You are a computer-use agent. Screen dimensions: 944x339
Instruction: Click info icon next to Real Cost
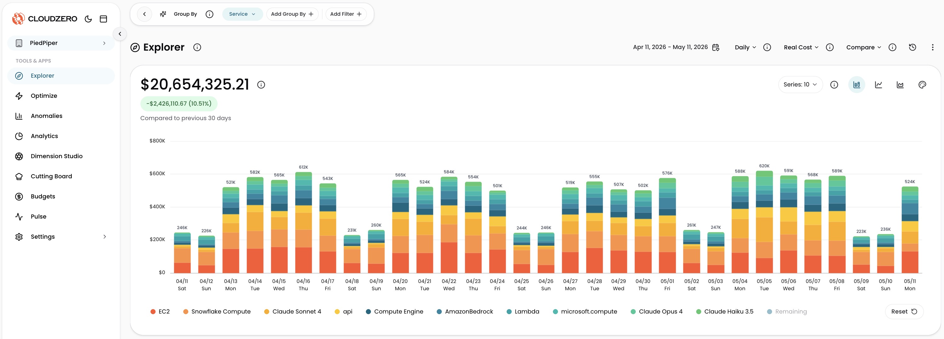pos(830,47)
